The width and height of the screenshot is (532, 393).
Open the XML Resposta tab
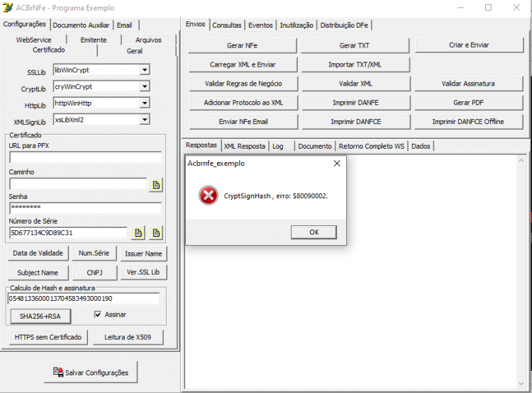(244, 146)
